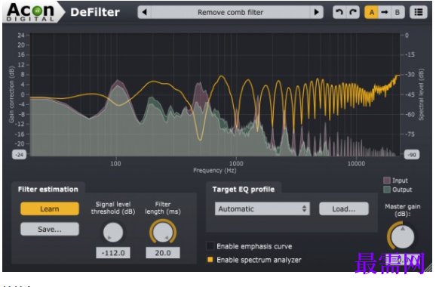The image size is (439, 287).
Task: Select the previous preset with the left arrow
Action: [x=145, y=12]
